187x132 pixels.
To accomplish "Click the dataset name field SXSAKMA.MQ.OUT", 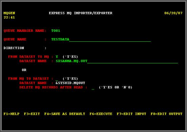I will (117, 61).
